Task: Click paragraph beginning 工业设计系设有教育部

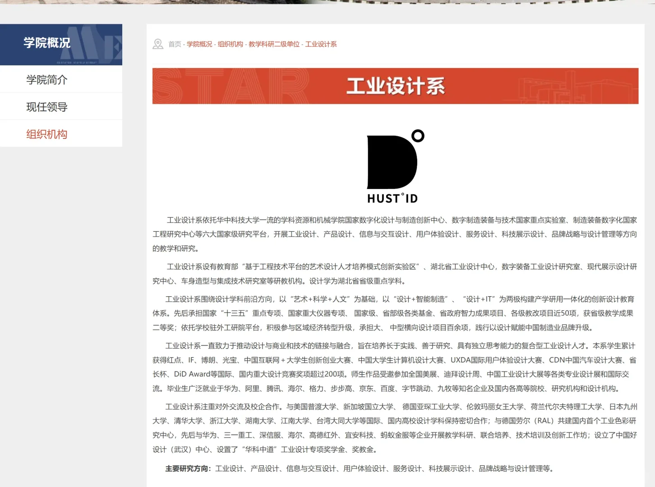Action: [x=395, y=274]
